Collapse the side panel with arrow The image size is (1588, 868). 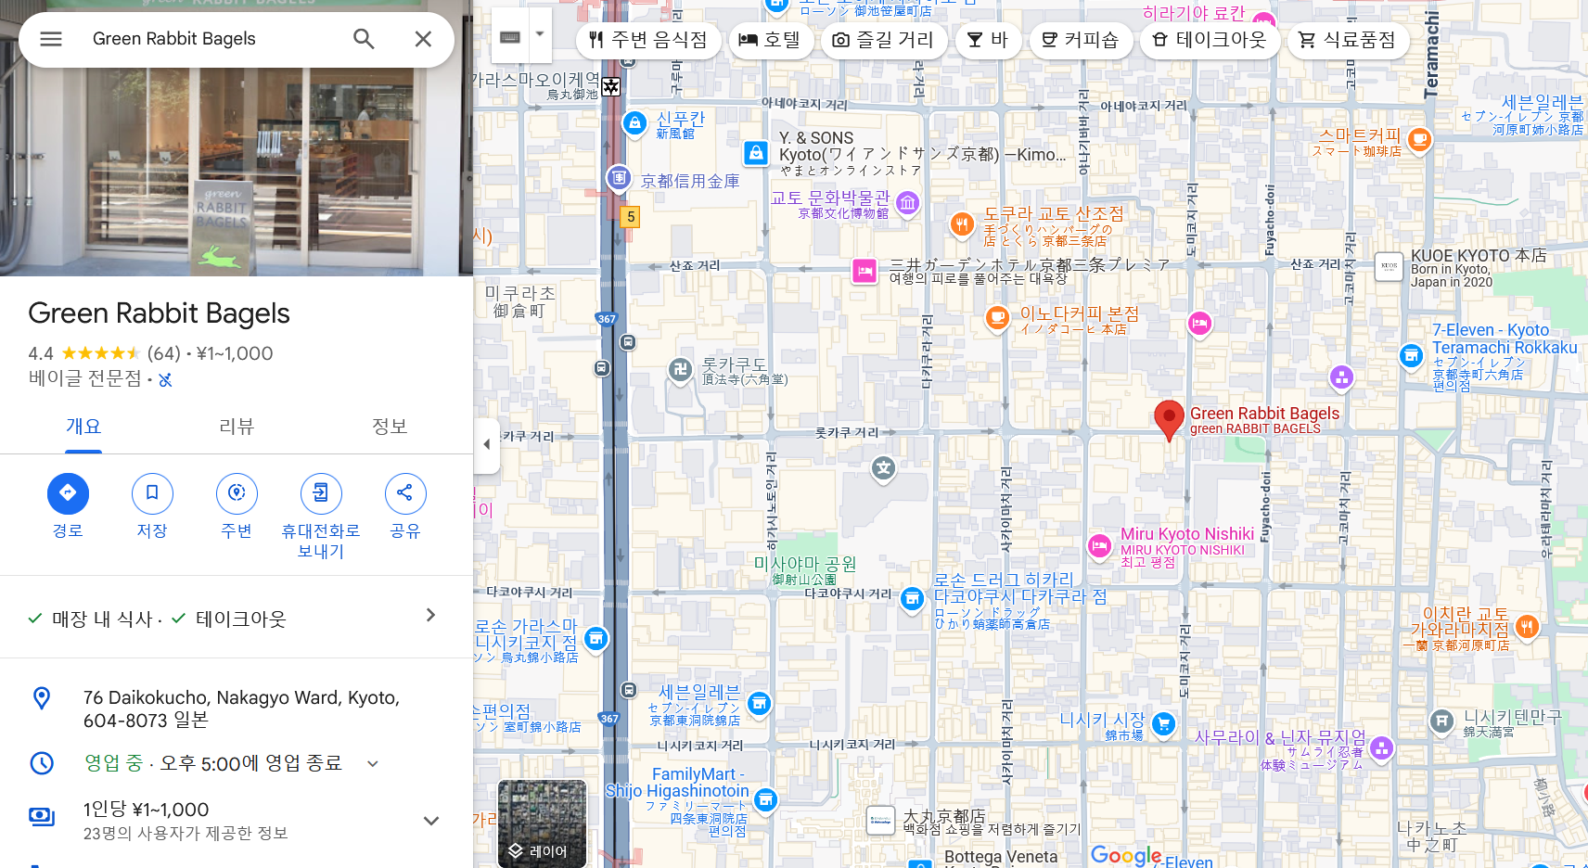click(486, 444)
